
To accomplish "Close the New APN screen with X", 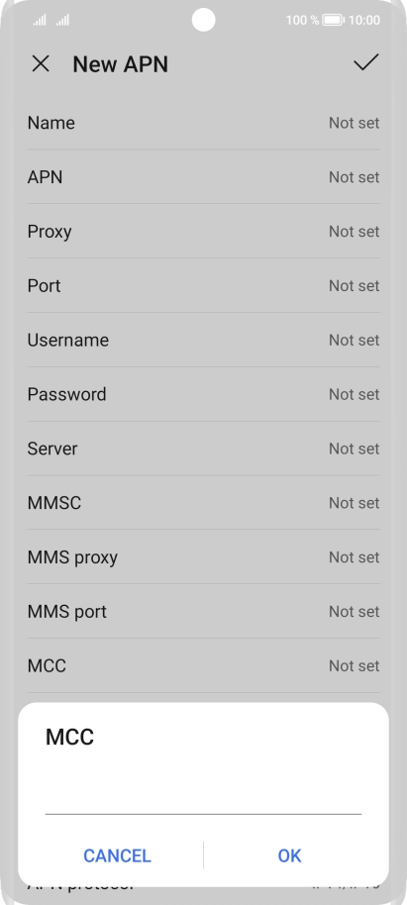I will pos(41,63).
